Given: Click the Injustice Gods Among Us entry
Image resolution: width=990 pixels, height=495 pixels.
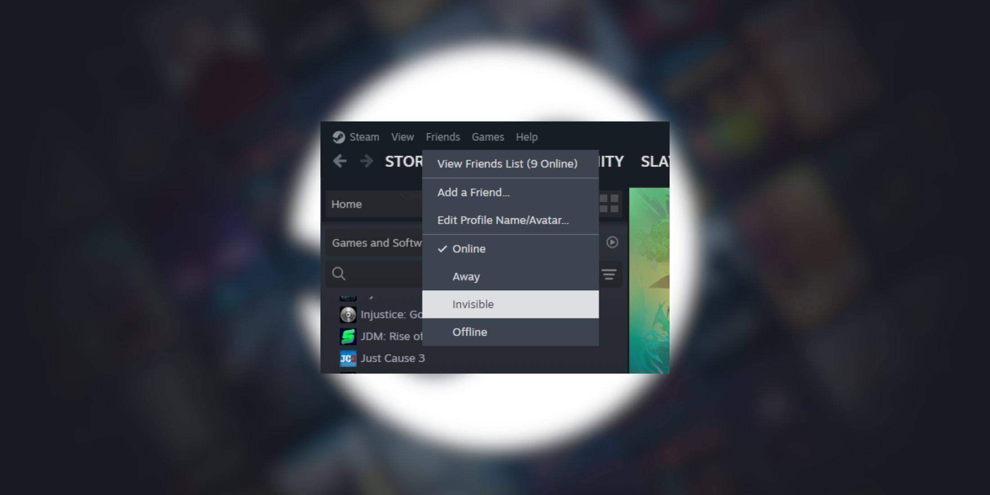Looking at the screenshot, I should pos(379,313).
